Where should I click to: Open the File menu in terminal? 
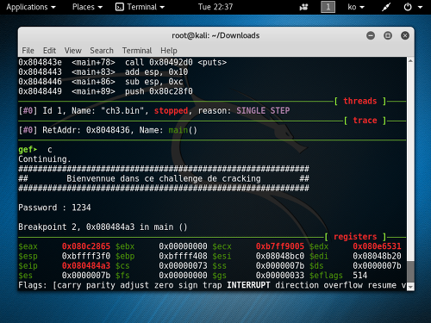[x=28, y=51]
